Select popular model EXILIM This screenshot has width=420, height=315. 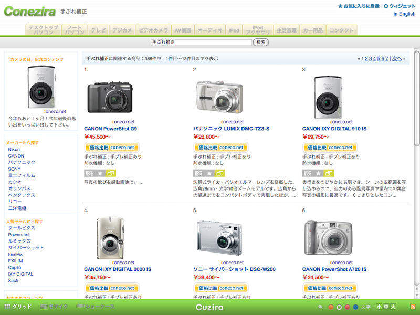15,261
